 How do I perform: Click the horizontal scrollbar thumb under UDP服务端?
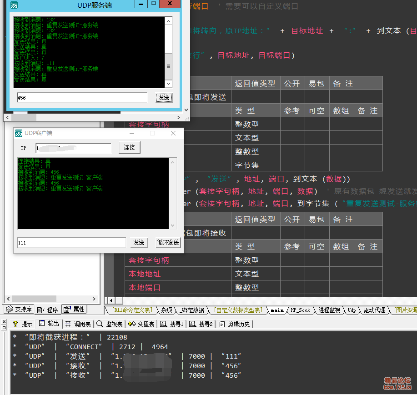(24, 117)
